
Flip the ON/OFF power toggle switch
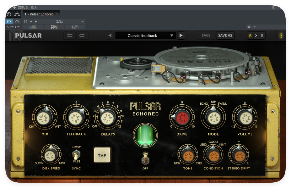coord(145,159)
